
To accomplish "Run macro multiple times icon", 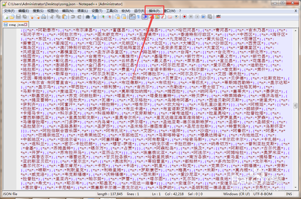I will [x=203, y=17].
